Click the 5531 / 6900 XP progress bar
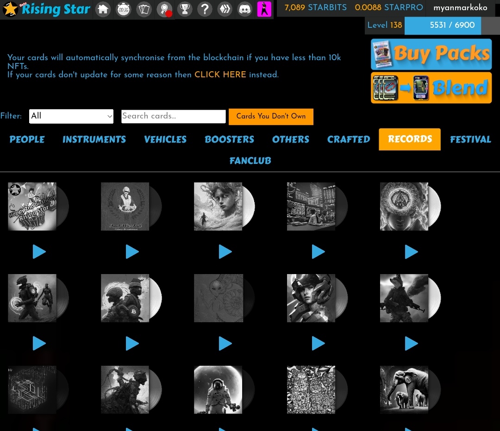500x431 pixels. pos(452,25)
